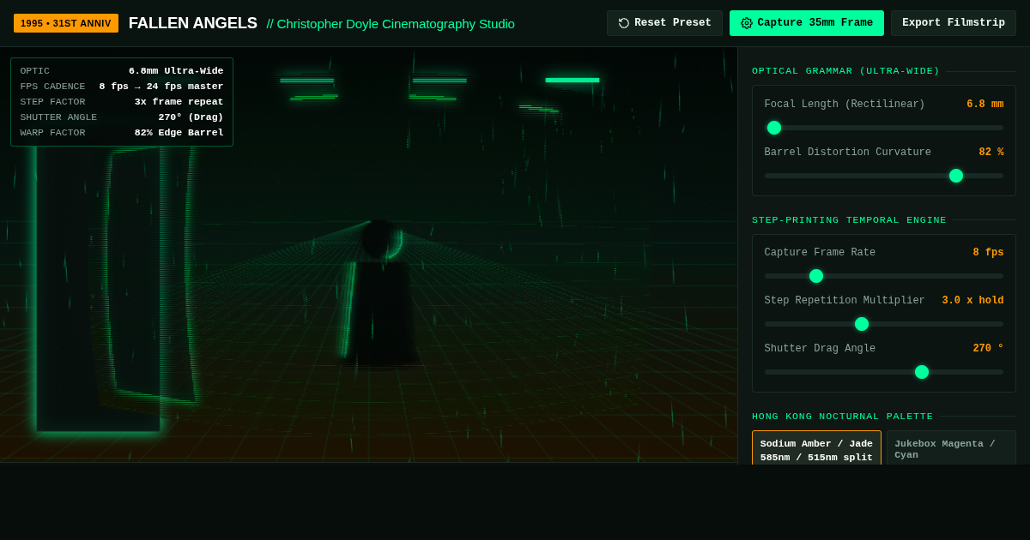Click the "6.8 mm" focal length value
The height and width of the screenshot is (540, 1030).
point(985,105)
